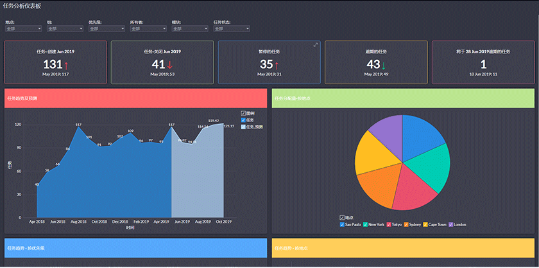Uncheck London in pie legend
This screenshot has height=268, width=539.
(451, 224)
